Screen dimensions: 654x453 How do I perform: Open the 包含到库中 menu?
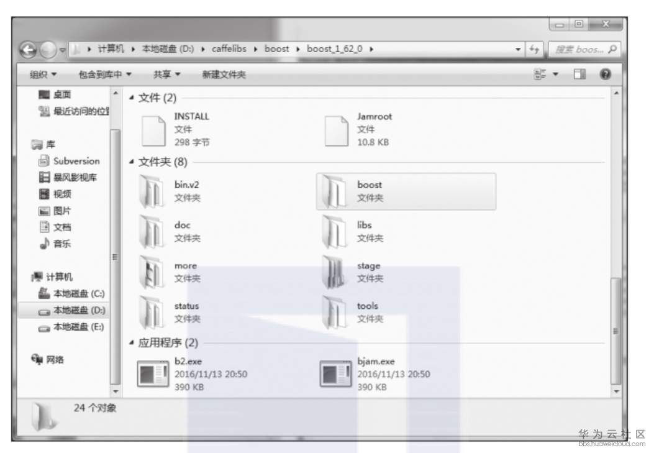coord(105,75)
